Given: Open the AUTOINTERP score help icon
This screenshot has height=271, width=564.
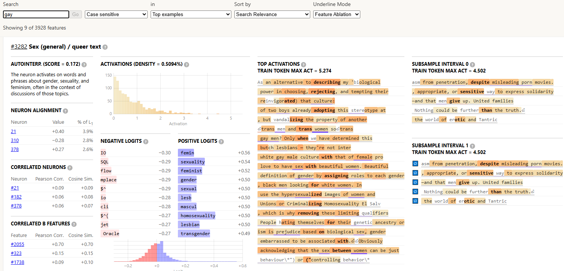Looking at the screenshot, I should (84, 64).
